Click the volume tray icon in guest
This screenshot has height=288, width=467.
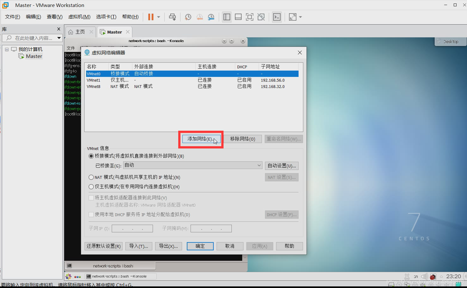point(424,277)
